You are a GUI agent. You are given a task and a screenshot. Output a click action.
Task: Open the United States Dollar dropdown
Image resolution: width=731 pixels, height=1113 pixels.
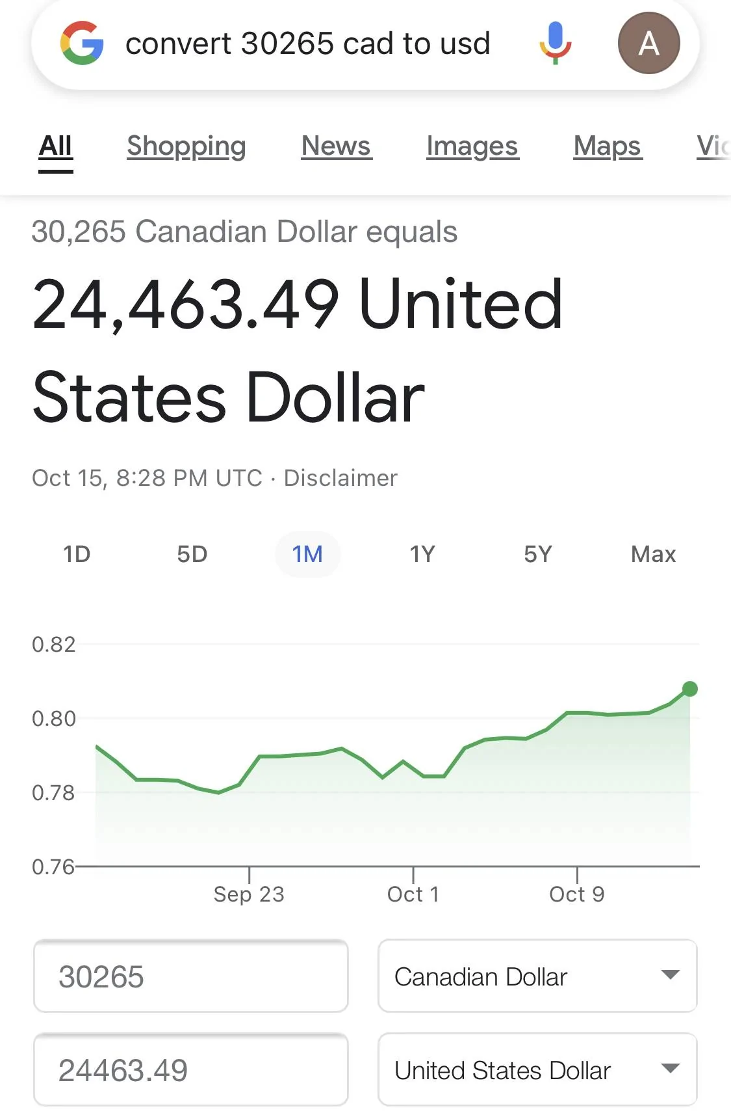(537, 1069)
